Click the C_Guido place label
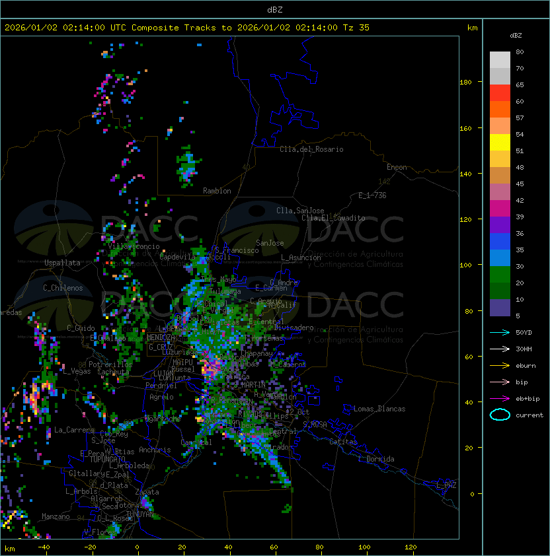The image size is (550, 556). (81, 328)
